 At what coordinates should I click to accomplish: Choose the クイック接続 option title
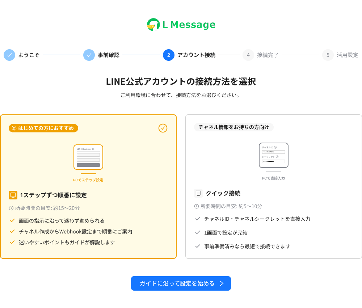coord(223,193)
